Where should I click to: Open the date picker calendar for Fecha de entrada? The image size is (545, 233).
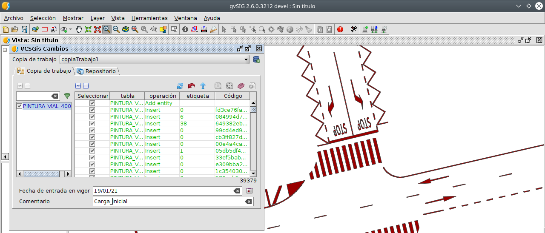click(250, 191)
